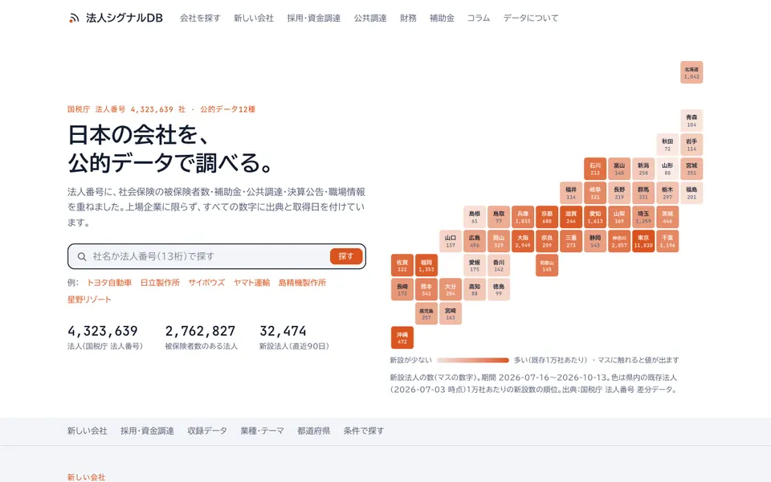This screenshot has height=482, width=771.
Task: Select the 石川 map tile
Action: click(595, 169)
